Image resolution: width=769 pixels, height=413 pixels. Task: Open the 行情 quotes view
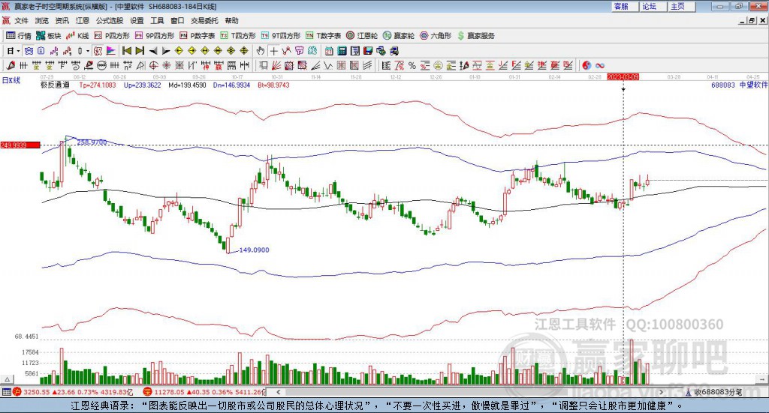click(20, 35)
